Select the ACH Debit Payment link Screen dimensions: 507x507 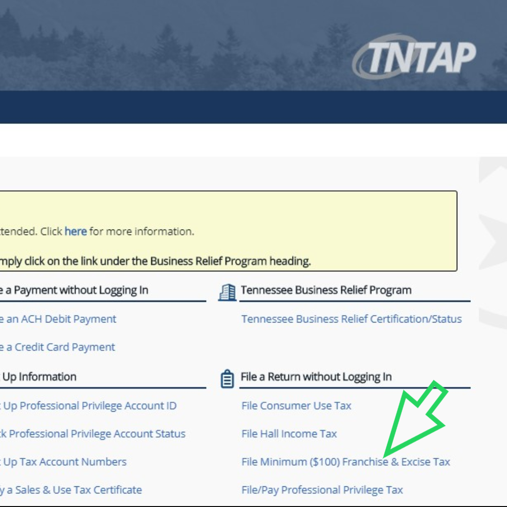(x=58, y=319)
